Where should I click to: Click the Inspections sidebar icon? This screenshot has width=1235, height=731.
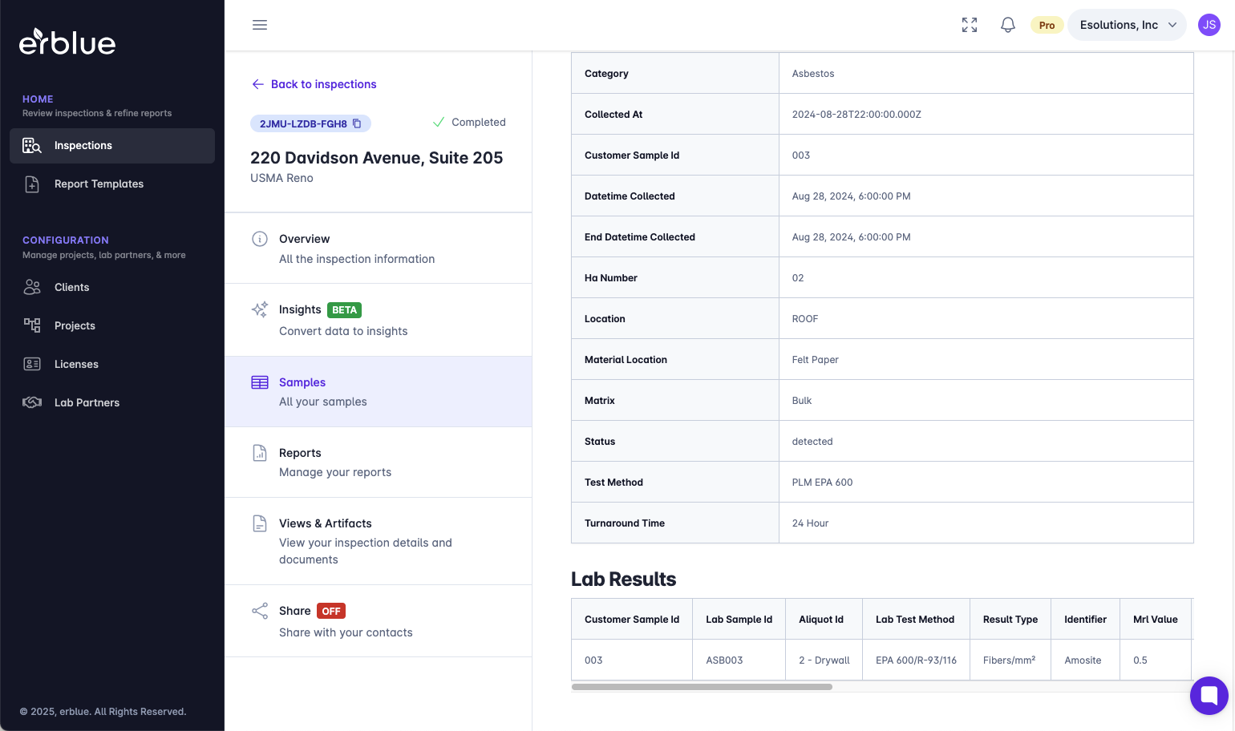[x=32, y=145]
